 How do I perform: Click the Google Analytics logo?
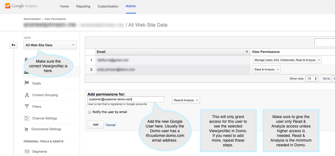(21, 6)
